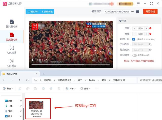The height and width of the screenshot is (120, 162).
Task: Decrease the 高度 value with minus
Action: 134,34
